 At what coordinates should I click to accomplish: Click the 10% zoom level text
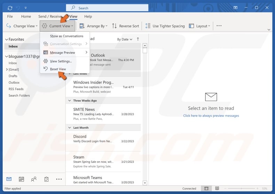point(265,188)
